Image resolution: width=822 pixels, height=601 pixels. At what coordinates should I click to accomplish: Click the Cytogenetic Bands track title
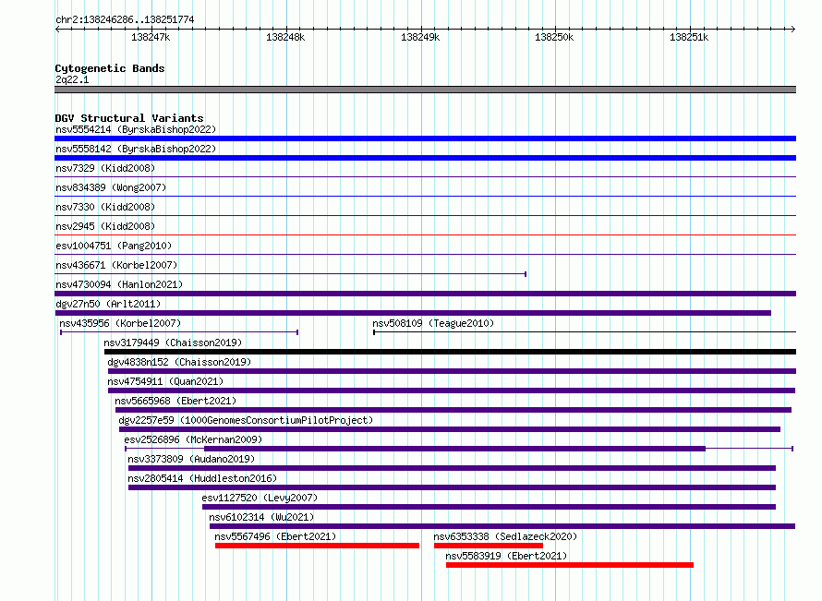[x=110, y=68]
